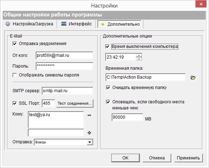Open the Настройка/Загрузка tab
The height and width of the screenshot is (168, 209).
pyautogui.click(x=29, y=24)
